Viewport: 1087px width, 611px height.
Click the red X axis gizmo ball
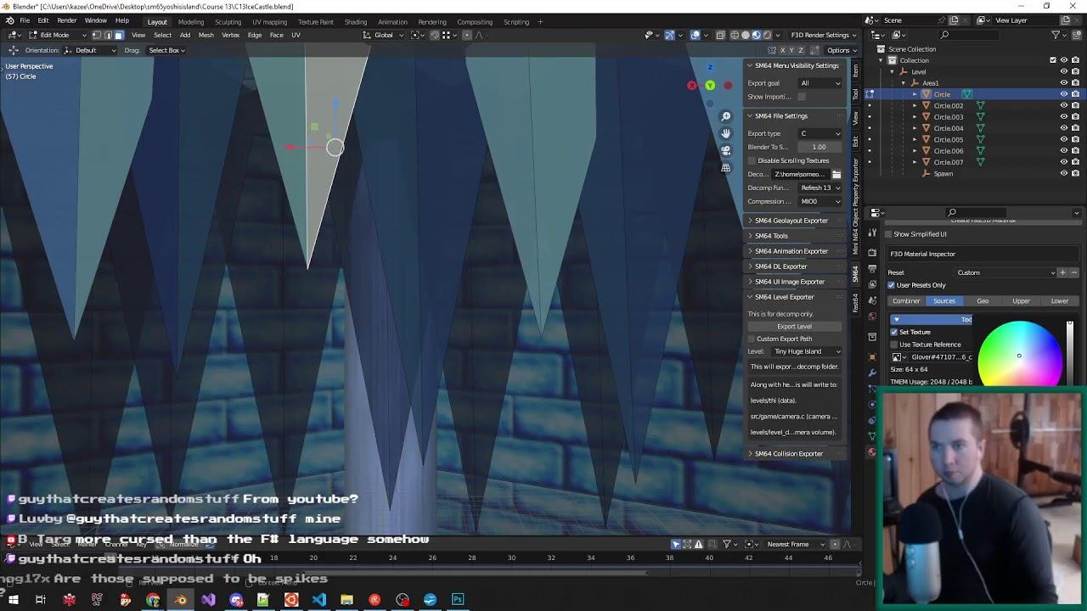point(691,85)
